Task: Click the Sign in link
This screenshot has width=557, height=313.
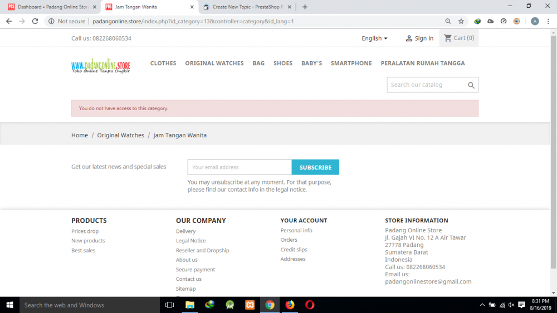Action: pyautogui.click(x=419, y=38)
